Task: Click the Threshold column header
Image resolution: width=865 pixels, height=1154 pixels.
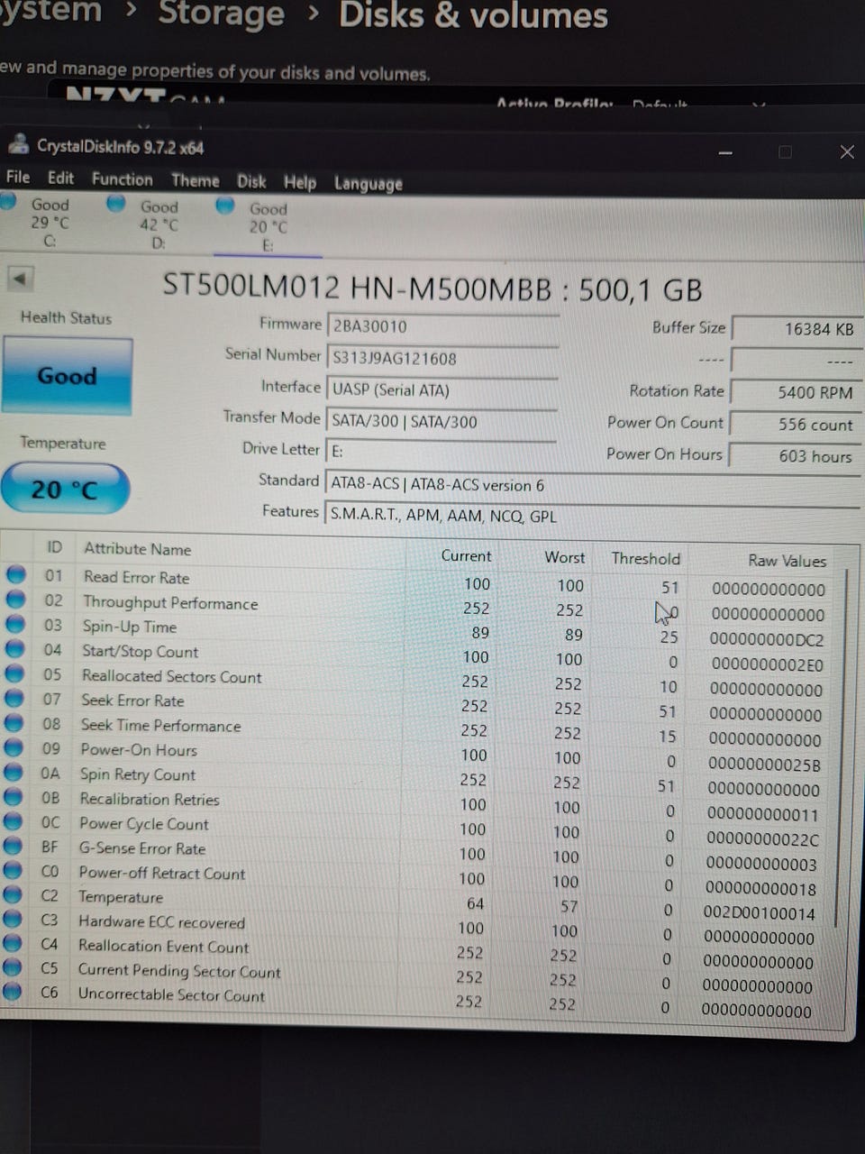Action: [x=645, y=559]
